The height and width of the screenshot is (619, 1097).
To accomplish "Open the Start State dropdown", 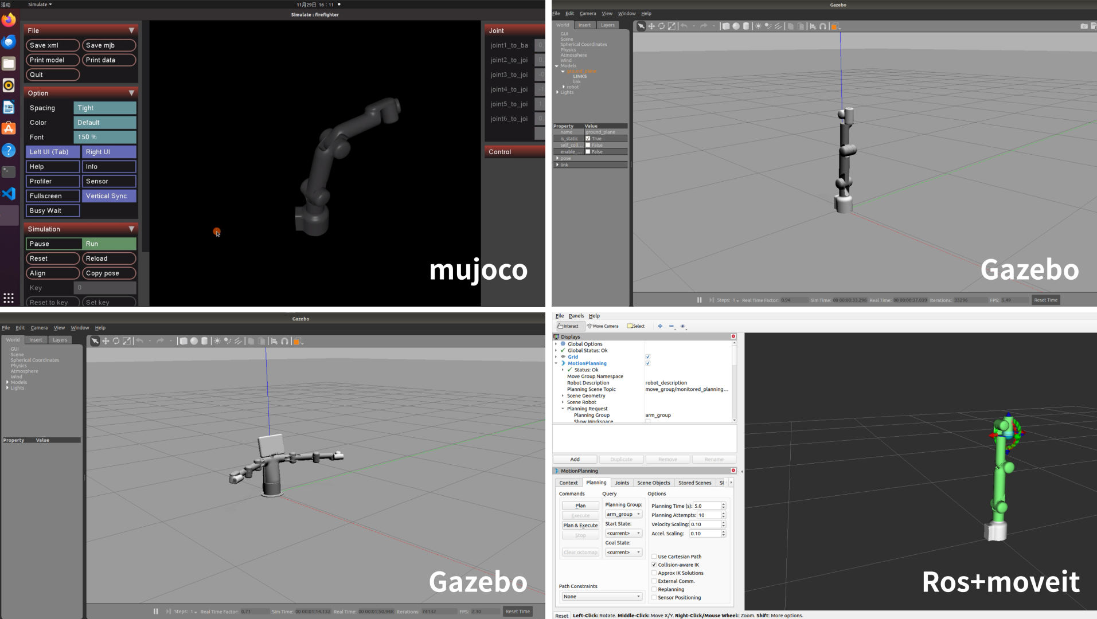I will (624, 533).
